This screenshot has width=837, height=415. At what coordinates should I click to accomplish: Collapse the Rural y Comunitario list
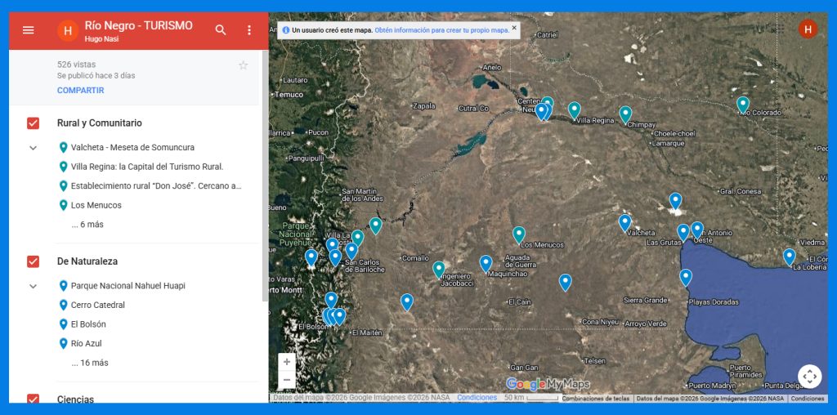pyautogui.click(x=34, y=148)
